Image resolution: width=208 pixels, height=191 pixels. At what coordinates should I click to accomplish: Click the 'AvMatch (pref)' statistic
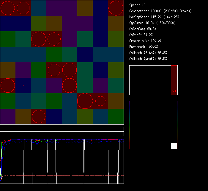click(148, 59)
